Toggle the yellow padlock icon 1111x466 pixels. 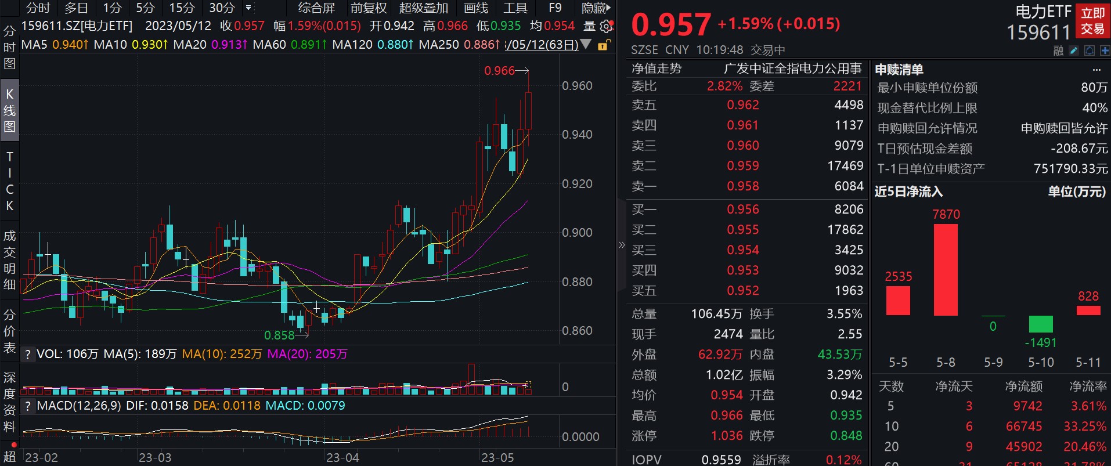604,45
